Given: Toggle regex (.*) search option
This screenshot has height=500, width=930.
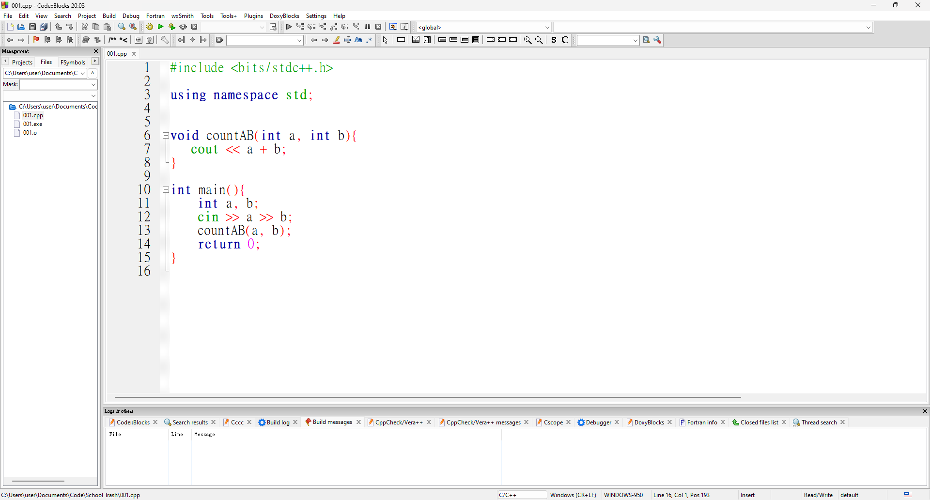Looking at the screenshot, I should (x=370, y=40).
